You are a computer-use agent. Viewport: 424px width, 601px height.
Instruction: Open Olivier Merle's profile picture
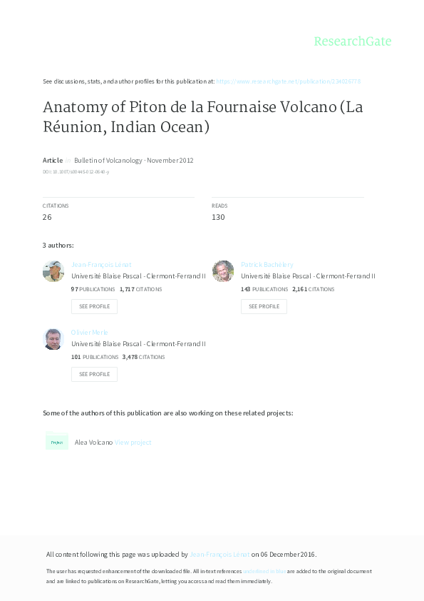53,339
